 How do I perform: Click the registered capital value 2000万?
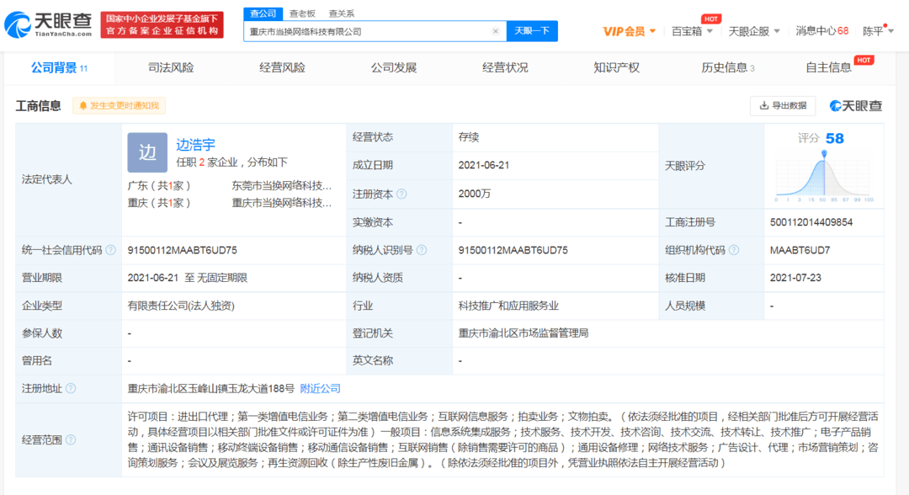[x=474, y=194]
